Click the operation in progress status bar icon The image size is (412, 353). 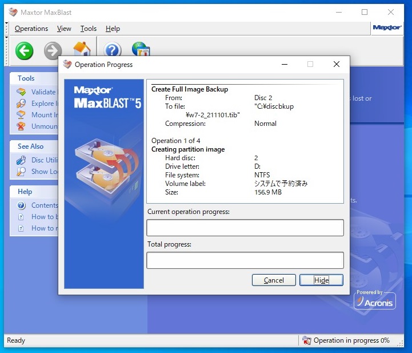306,340
